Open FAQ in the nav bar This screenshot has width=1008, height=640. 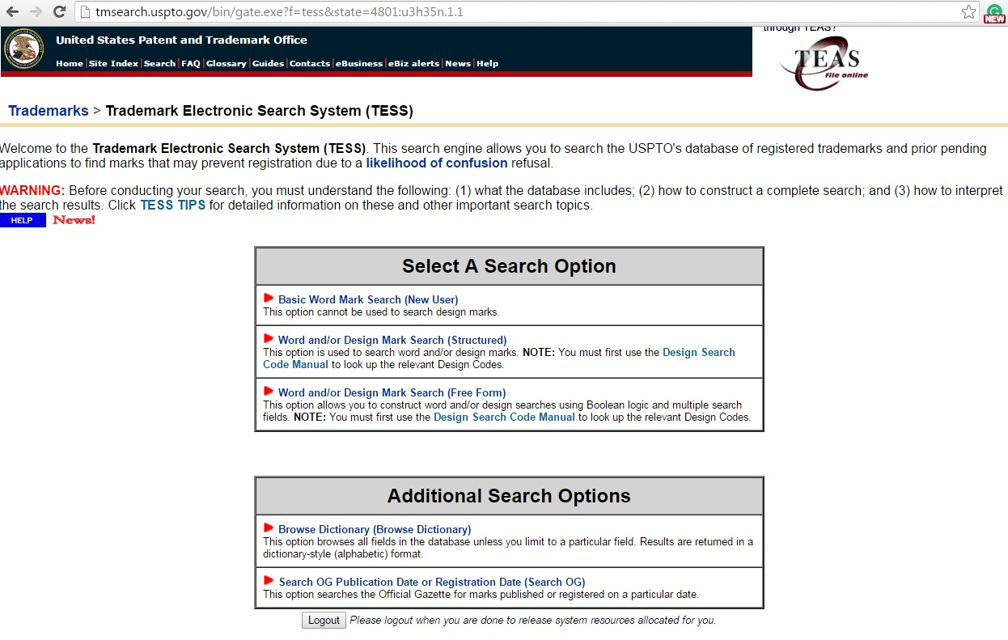pos(190,63)
